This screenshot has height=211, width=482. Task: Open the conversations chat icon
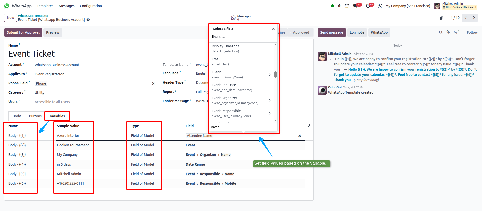tap(355, 6)
